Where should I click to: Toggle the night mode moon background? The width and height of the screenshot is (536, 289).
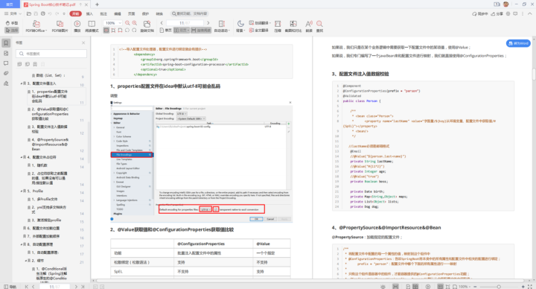coord(240,26)
